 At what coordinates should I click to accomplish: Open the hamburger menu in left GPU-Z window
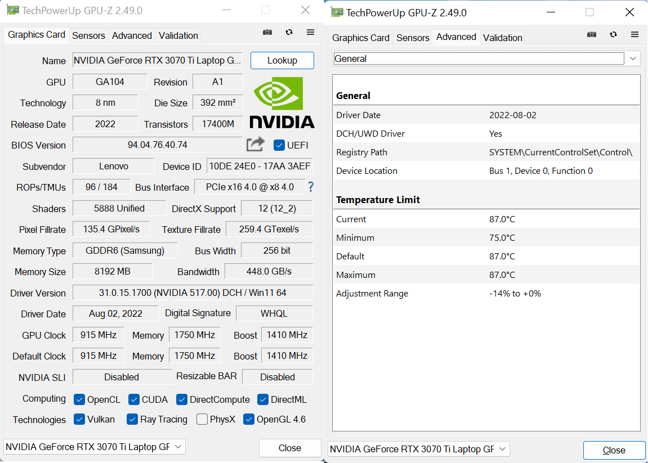310,32
